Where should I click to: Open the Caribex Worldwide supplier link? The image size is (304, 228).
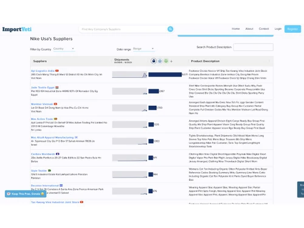coord(43,154)
